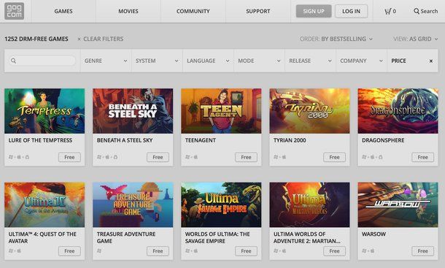Get Warsow with the Free button
This screenshot has height=268, width=445.
click(423, 251)
